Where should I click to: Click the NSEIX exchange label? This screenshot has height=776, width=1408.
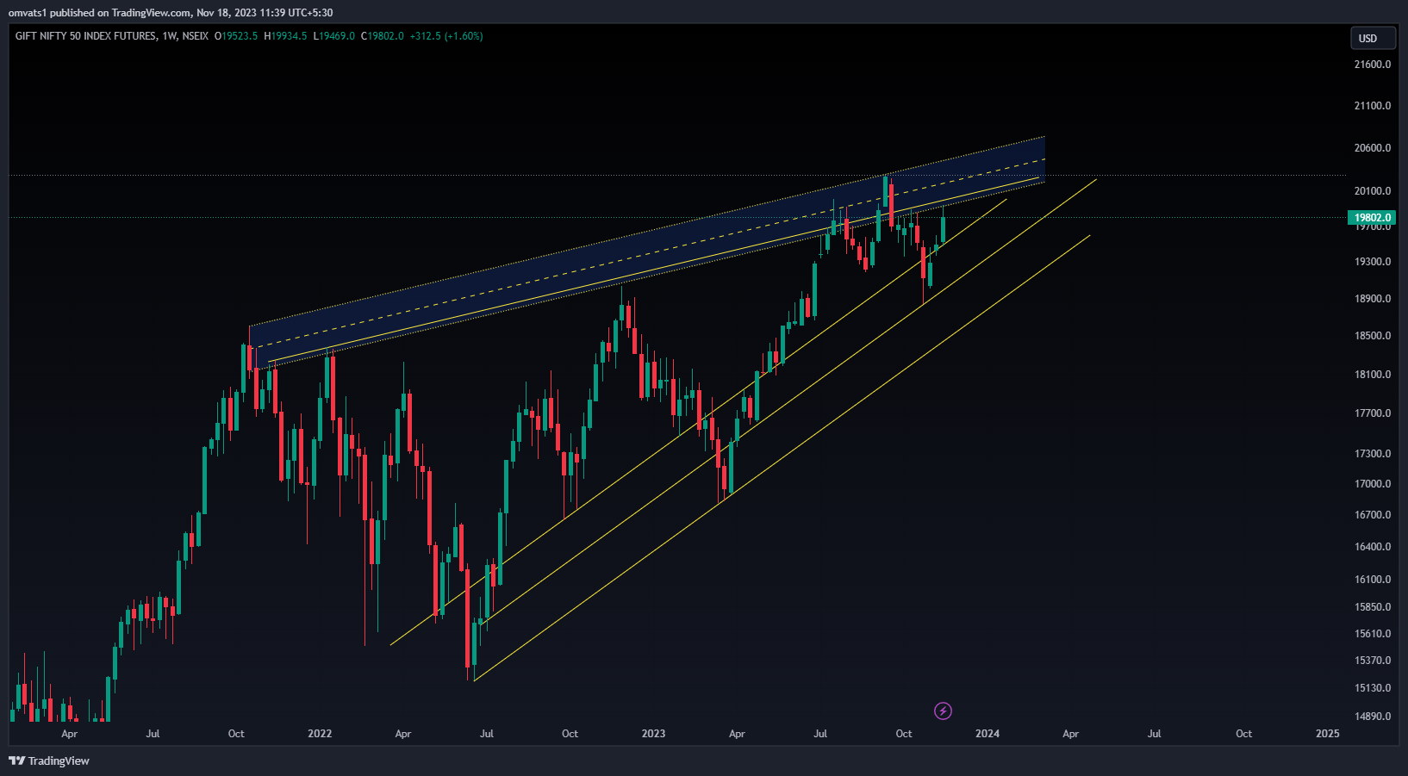click(x=196, y=36)
